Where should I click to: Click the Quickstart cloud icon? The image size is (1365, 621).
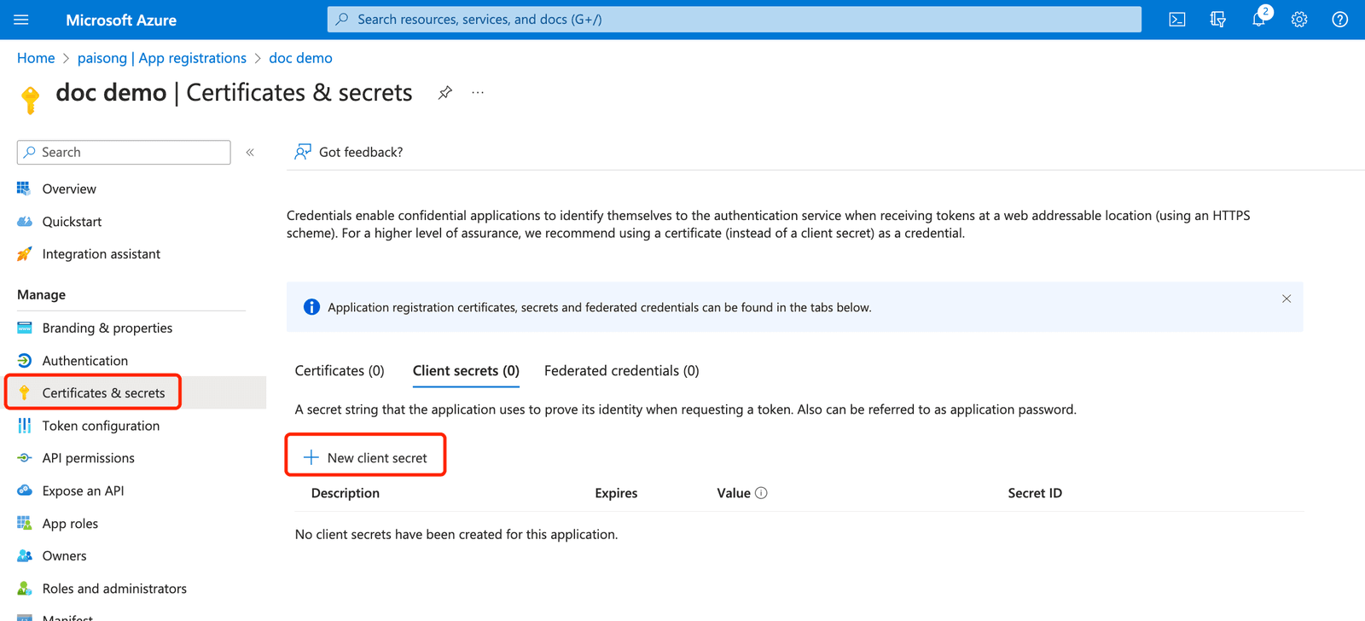coord(24,221)
